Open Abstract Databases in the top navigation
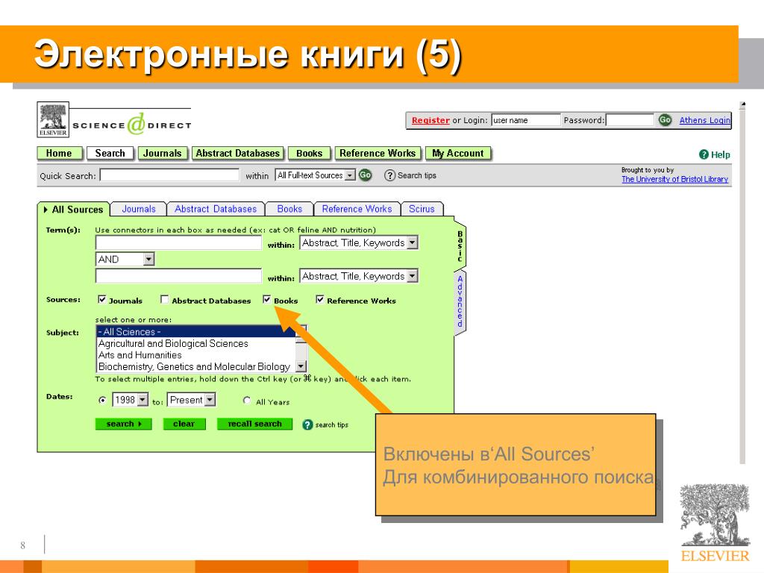764x573 pixels. pyautogui.click(x=238, y=154)
